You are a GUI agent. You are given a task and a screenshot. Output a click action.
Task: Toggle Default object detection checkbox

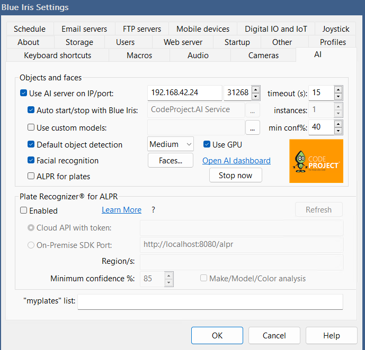click(x=31, y=144)
